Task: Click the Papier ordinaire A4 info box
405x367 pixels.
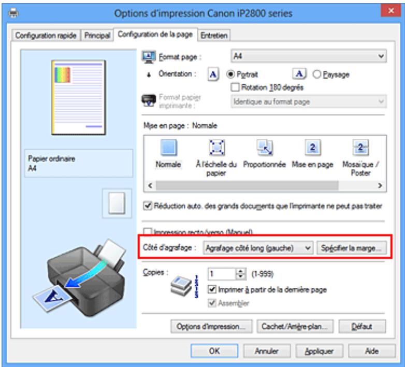Action: [79, 163]
